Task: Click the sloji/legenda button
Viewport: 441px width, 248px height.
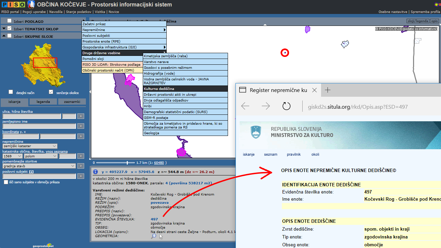Action: point(417,21)
